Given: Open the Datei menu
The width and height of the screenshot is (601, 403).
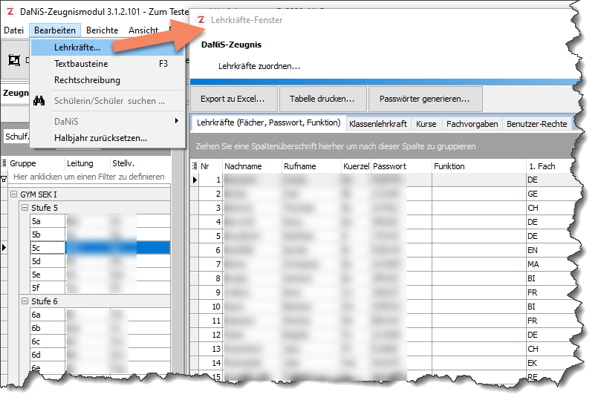Looking at the screenshot, I should pos(14,30).
